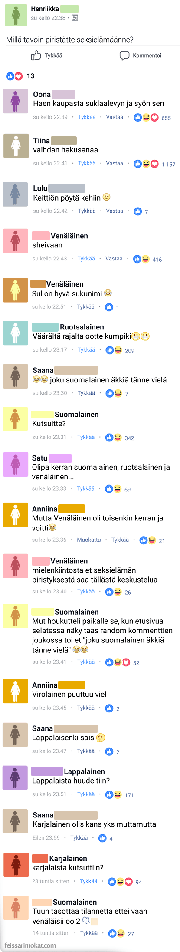Open the Karjalainen commenter's red avatar
Image resolution: width=180 pixels, height=952 pixels.
tap(15, 865)
